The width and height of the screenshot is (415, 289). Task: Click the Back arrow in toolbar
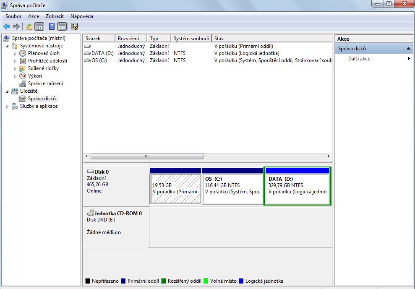click(7, 27)
